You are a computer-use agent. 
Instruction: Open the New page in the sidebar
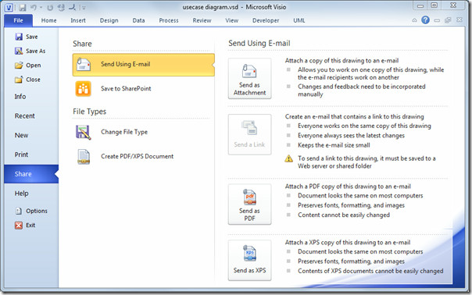21,135
